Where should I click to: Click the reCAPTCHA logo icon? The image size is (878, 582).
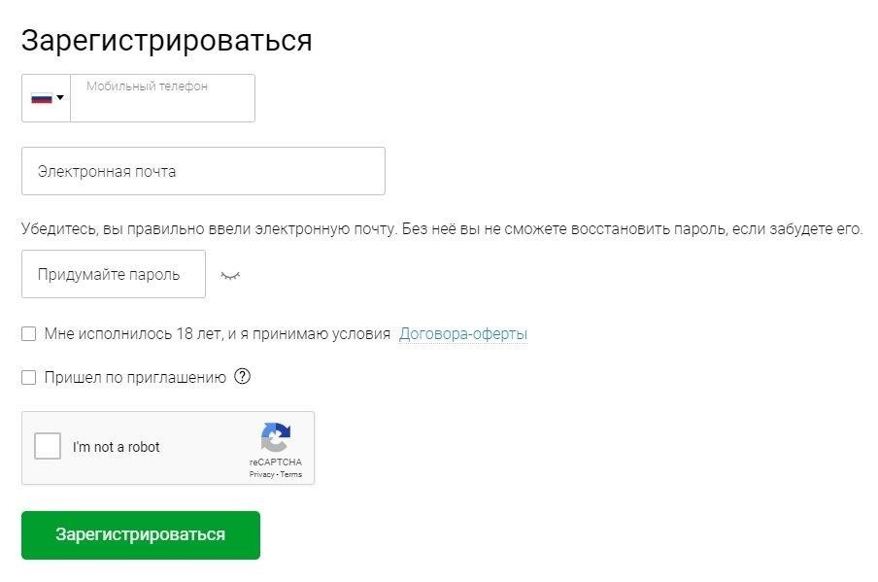[x=276, y=437]
